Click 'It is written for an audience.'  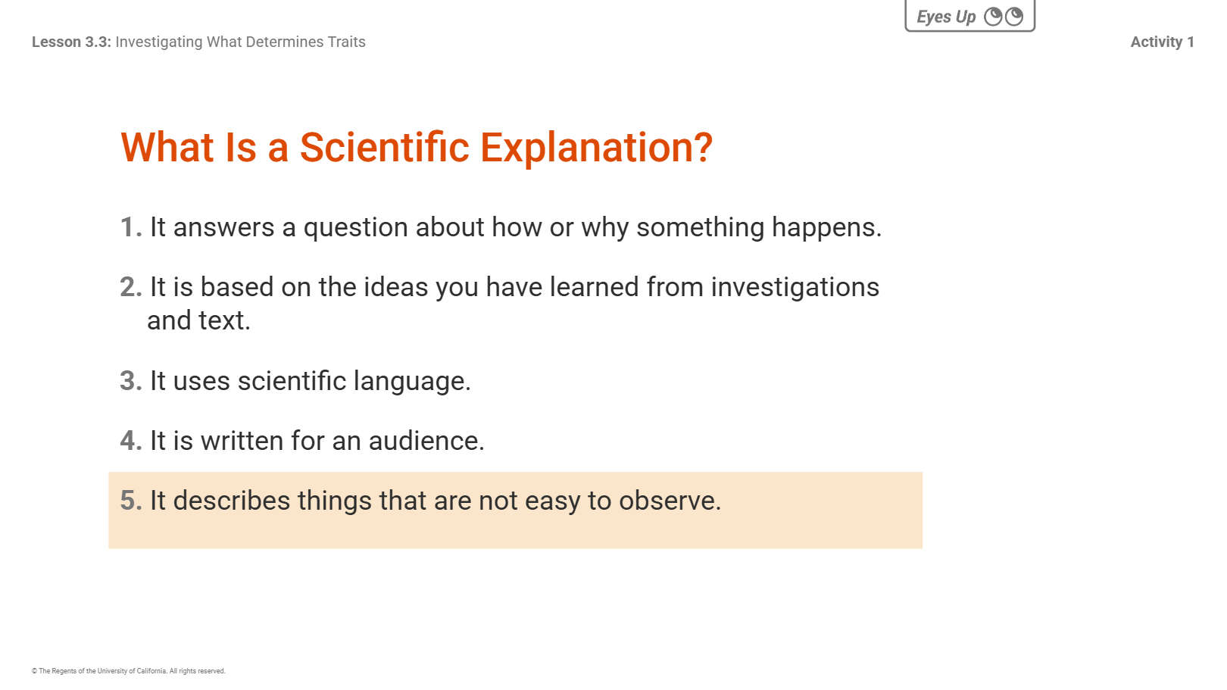coord(317,441)
